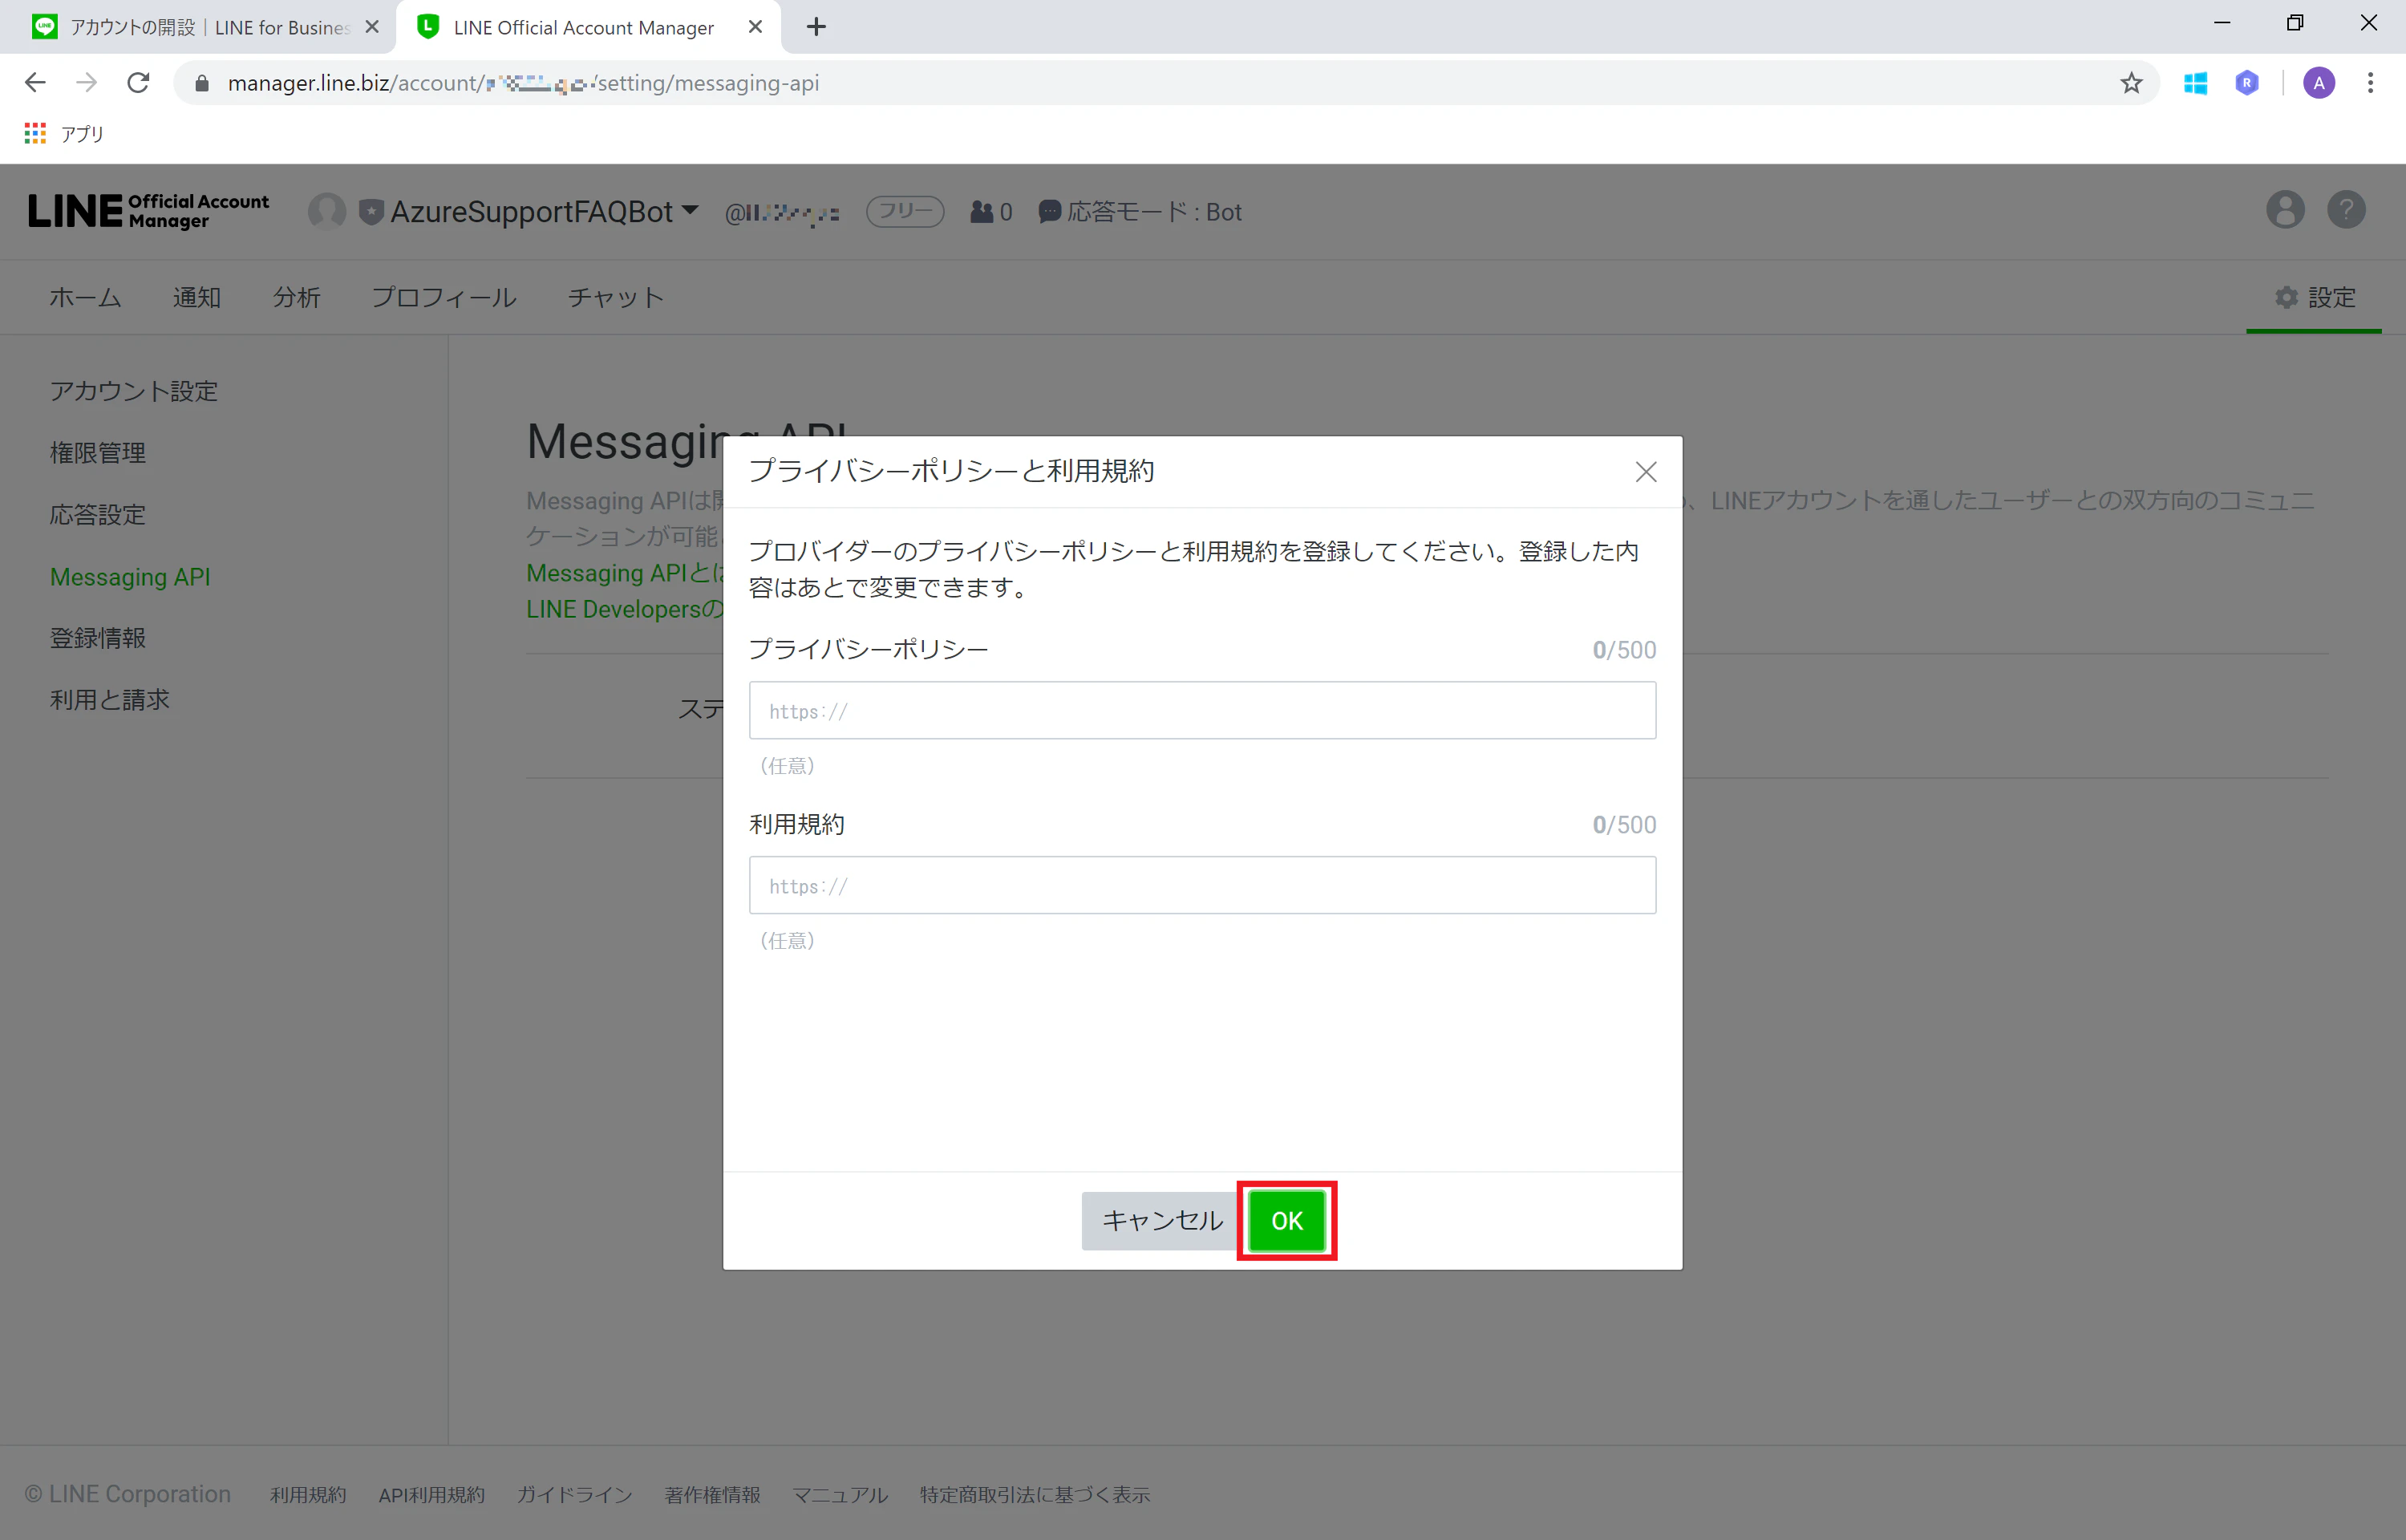Go back with browser back arrow

pyautogui.click(x=35, y=83)
